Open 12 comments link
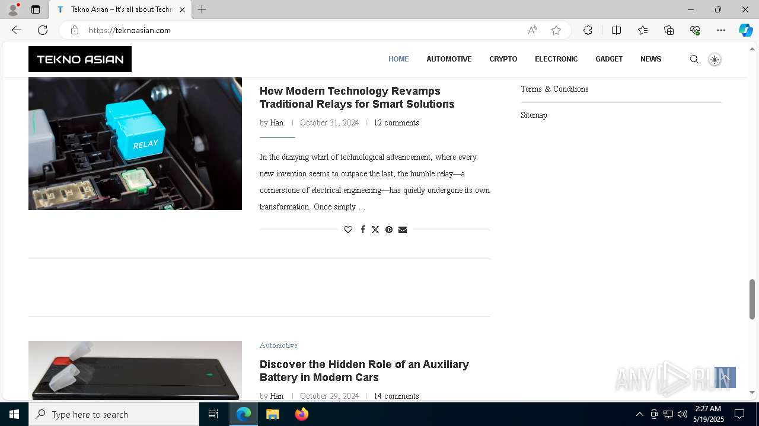This screenshot has height=426, width=759. click(396, 123)
